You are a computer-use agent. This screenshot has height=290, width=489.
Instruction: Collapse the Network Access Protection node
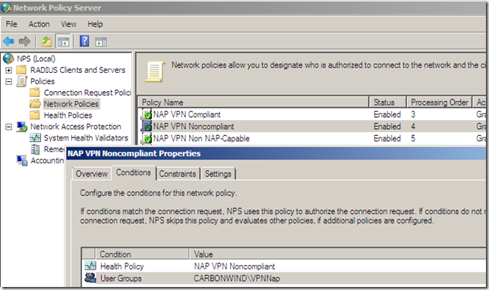(x=9, y=127)
